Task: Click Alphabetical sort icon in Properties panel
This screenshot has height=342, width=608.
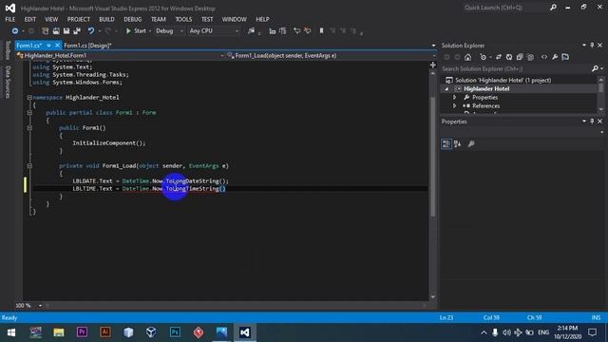Action: pyautogui.click(x=458, y=143)
